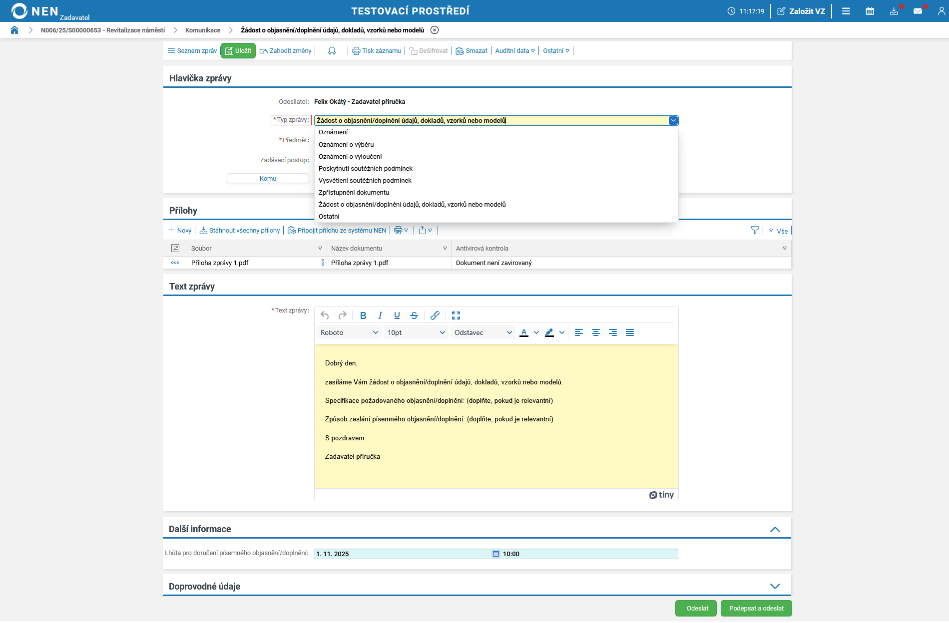
Task: Open Ostatní toolbar menu
Action: pyautogui.click(x=556, y=51)
